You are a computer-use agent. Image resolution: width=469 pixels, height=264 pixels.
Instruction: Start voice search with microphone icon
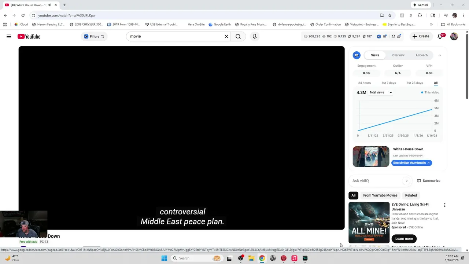[x=255, y=36]
